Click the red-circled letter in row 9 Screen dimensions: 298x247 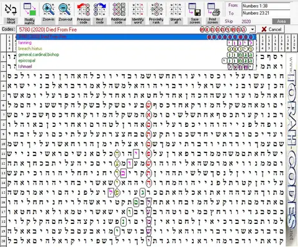pyautogui.click(x=149, y=134)
